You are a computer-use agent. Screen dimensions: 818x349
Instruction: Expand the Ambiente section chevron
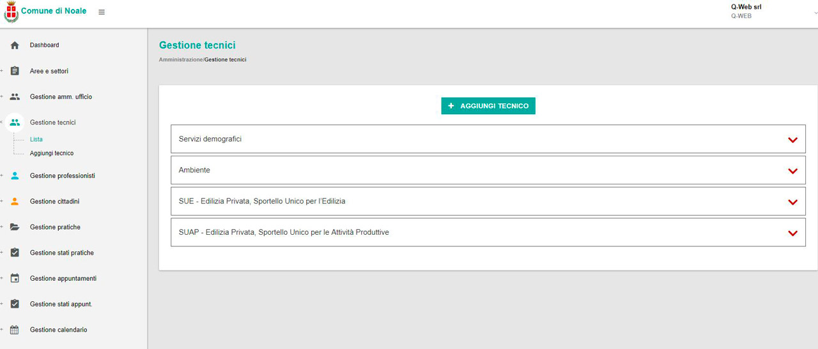(792, 171)
